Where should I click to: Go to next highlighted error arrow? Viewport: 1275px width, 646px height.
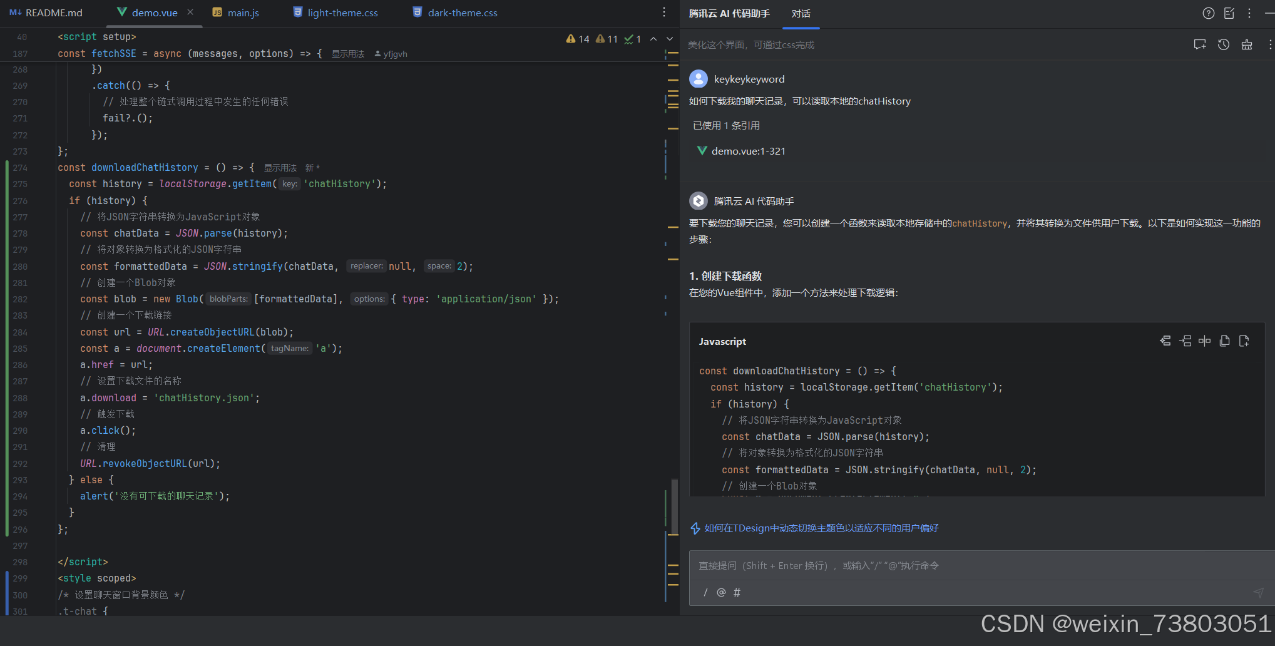click(x=670, y=39)
